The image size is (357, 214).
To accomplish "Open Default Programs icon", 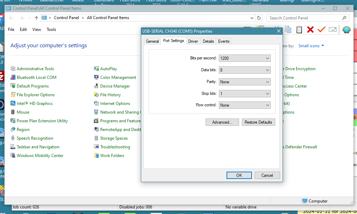I will pos(13,86).
